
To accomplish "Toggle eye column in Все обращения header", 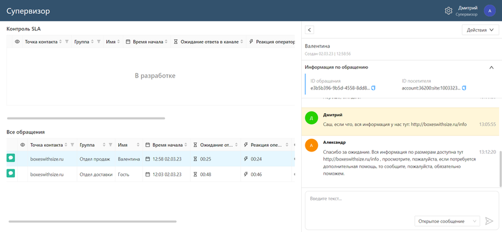I will (23, 145).
